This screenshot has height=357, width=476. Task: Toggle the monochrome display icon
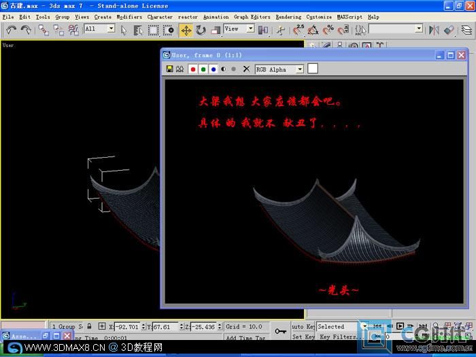click(x=233, y=69)
